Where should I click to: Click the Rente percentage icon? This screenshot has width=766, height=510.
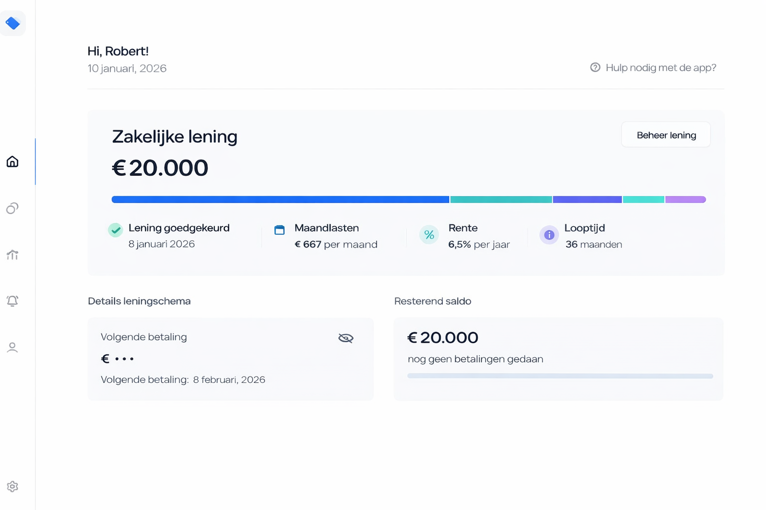tap(429, 235)
